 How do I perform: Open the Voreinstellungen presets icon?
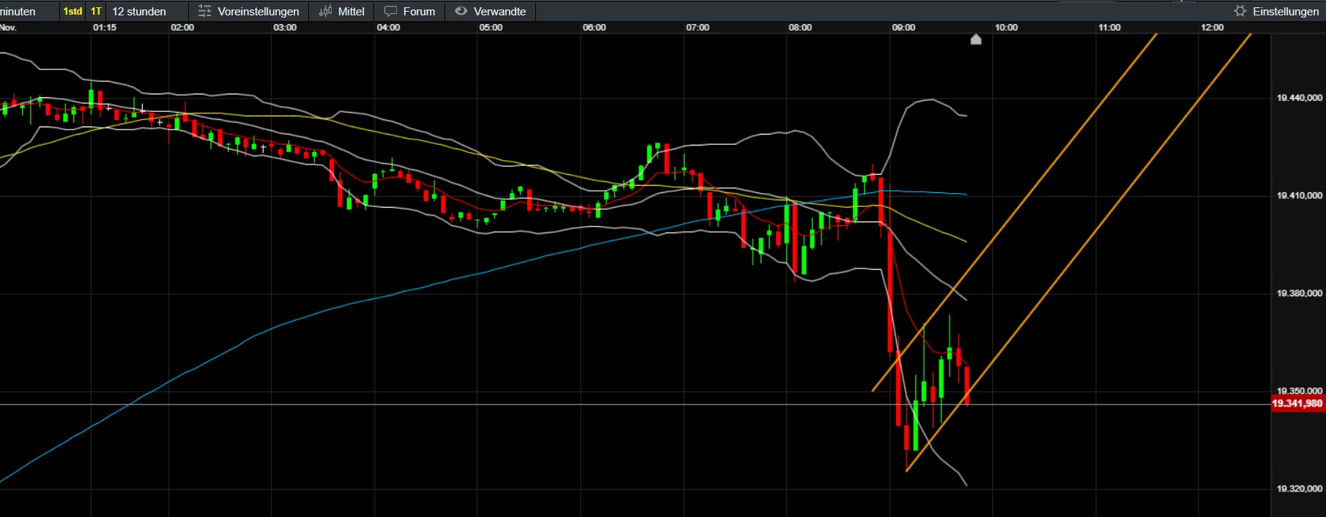pyautogui.click(x=205, y=11)
